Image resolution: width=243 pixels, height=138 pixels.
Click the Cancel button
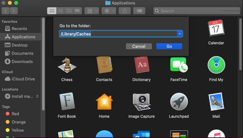[139, 46]
